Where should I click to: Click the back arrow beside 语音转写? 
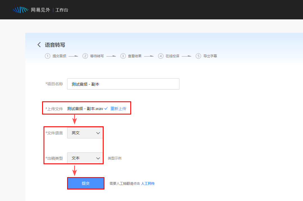click(x=39, y=45)
